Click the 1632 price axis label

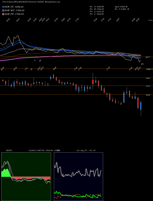(148, 95)
